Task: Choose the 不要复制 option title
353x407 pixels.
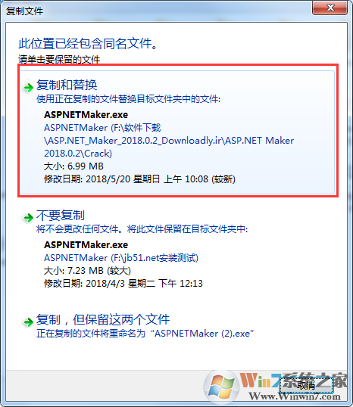Action: tap(61, 216)
